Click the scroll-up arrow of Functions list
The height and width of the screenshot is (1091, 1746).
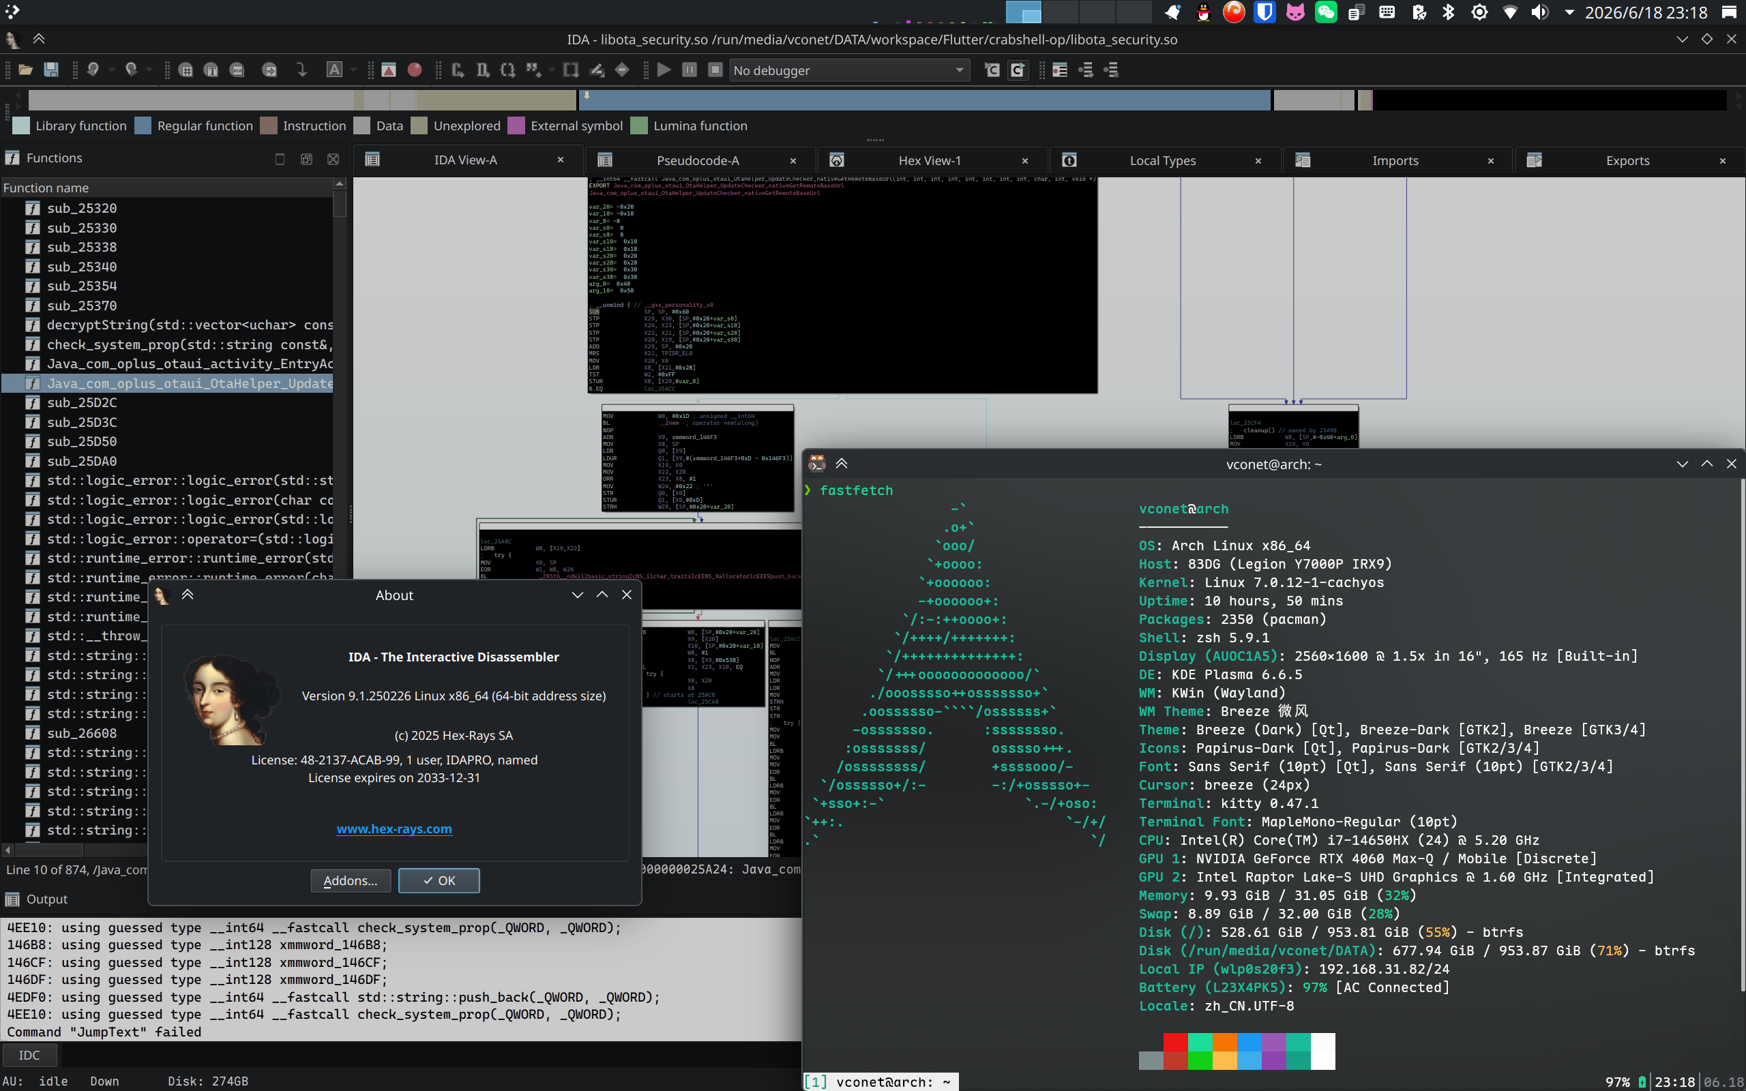pyautogui.click(x=339, y=185)
